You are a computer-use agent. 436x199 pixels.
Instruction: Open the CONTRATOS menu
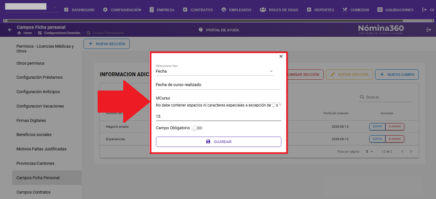click(198, 10)
